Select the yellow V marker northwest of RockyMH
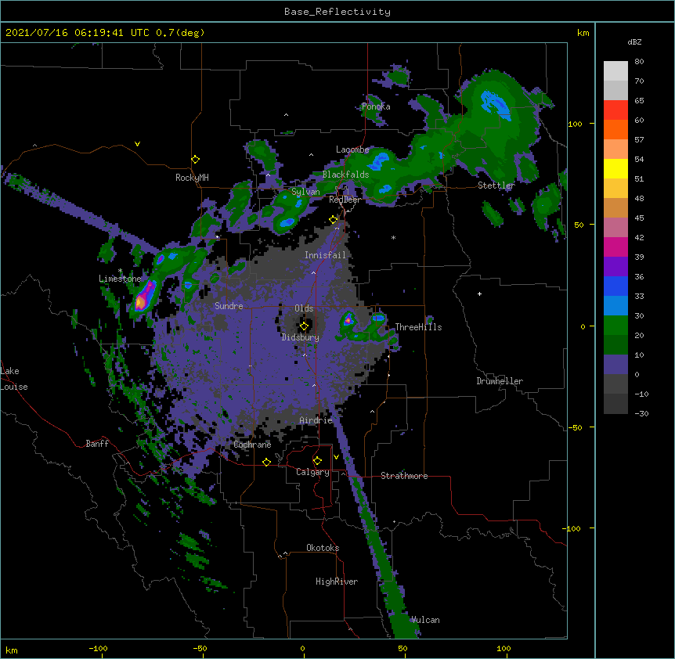 [137, 144]
